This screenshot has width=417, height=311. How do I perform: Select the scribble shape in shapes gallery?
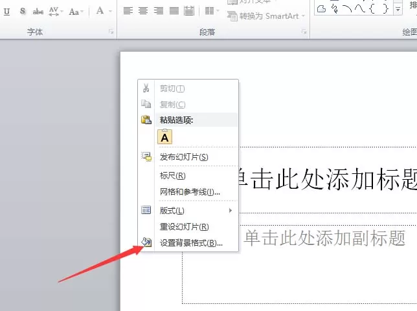(335, 9)
